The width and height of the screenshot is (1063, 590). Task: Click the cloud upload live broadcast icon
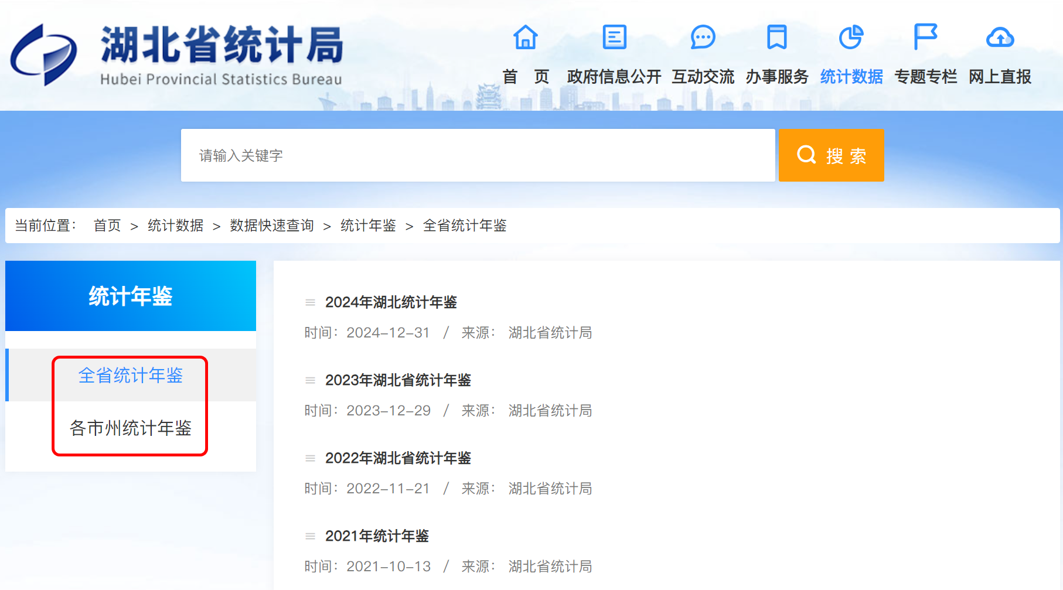1000,37
